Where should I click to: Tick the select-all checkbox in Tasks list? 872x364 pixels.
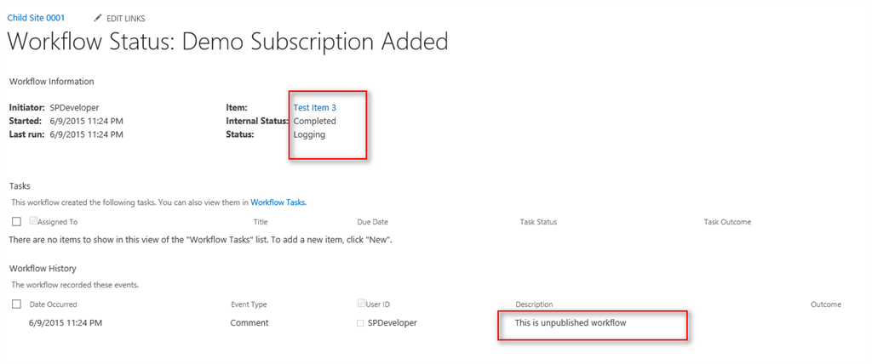pos(16,222)
